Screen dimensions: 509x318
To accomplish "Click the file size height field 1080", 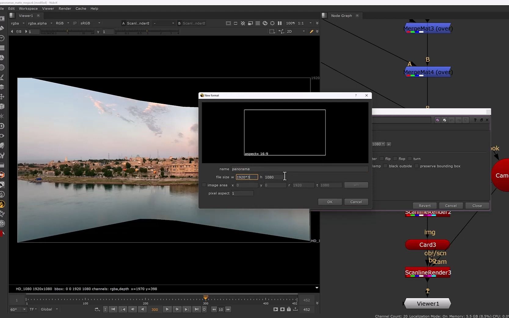I will 275,177.
